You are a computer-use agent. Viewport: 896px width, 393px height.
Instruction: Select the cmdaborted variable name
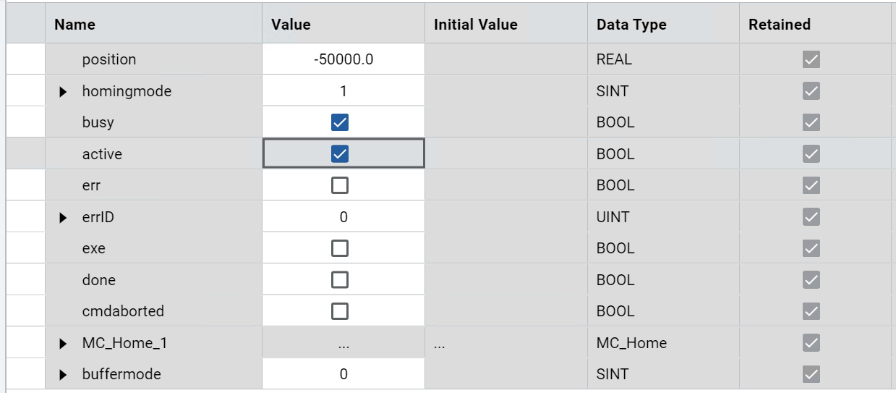[123, 311]
